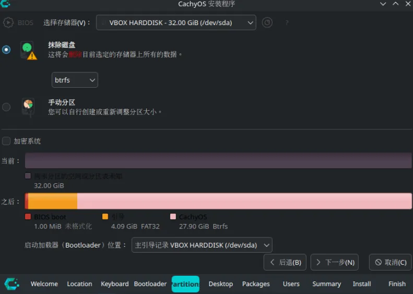This screenshot has width=413, height=294.
Task: Click the CachyOS logo in the bottom step bar
Action: [11, 284]
